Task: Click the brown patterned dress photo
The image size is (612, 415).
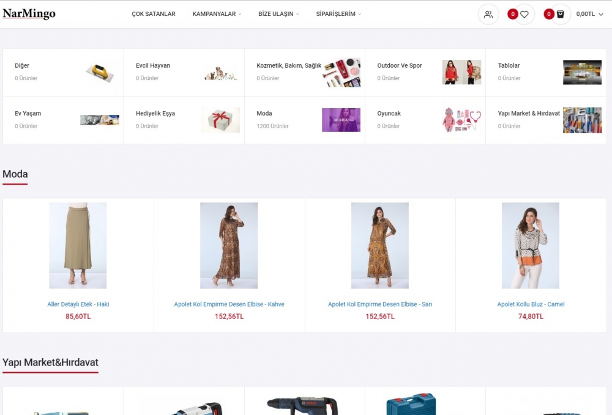Action: click(x=229, y=246)
